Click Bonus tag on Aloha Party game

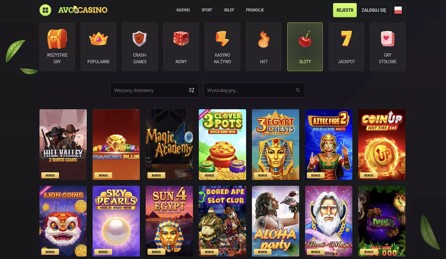point(262,252)
